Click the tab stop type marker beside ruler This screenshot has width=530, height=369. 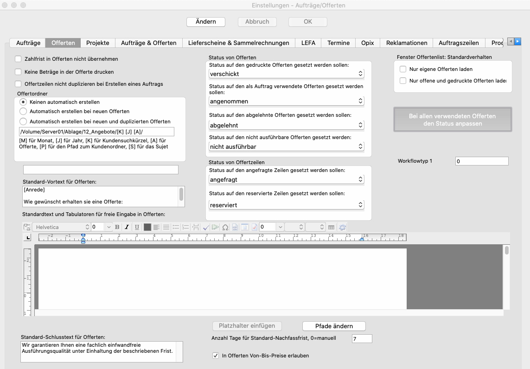point(28,237)
